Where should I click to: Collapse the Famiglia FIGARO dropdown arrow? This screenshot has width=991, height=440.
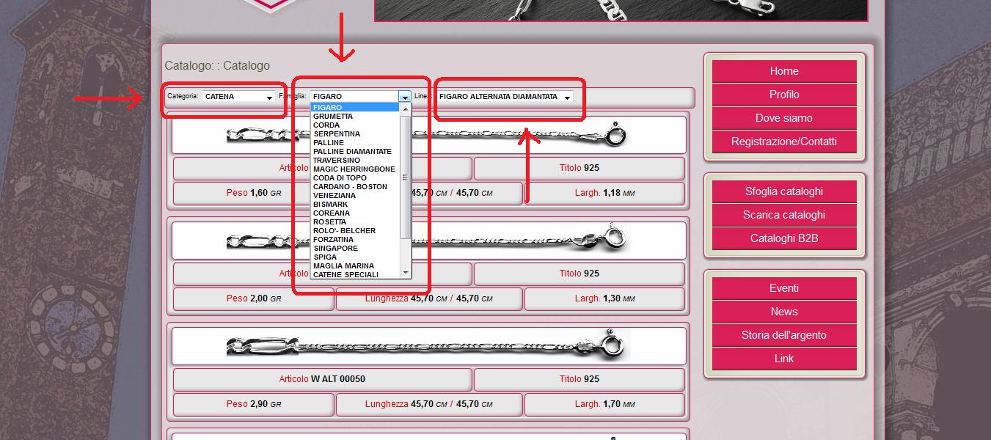404,97
